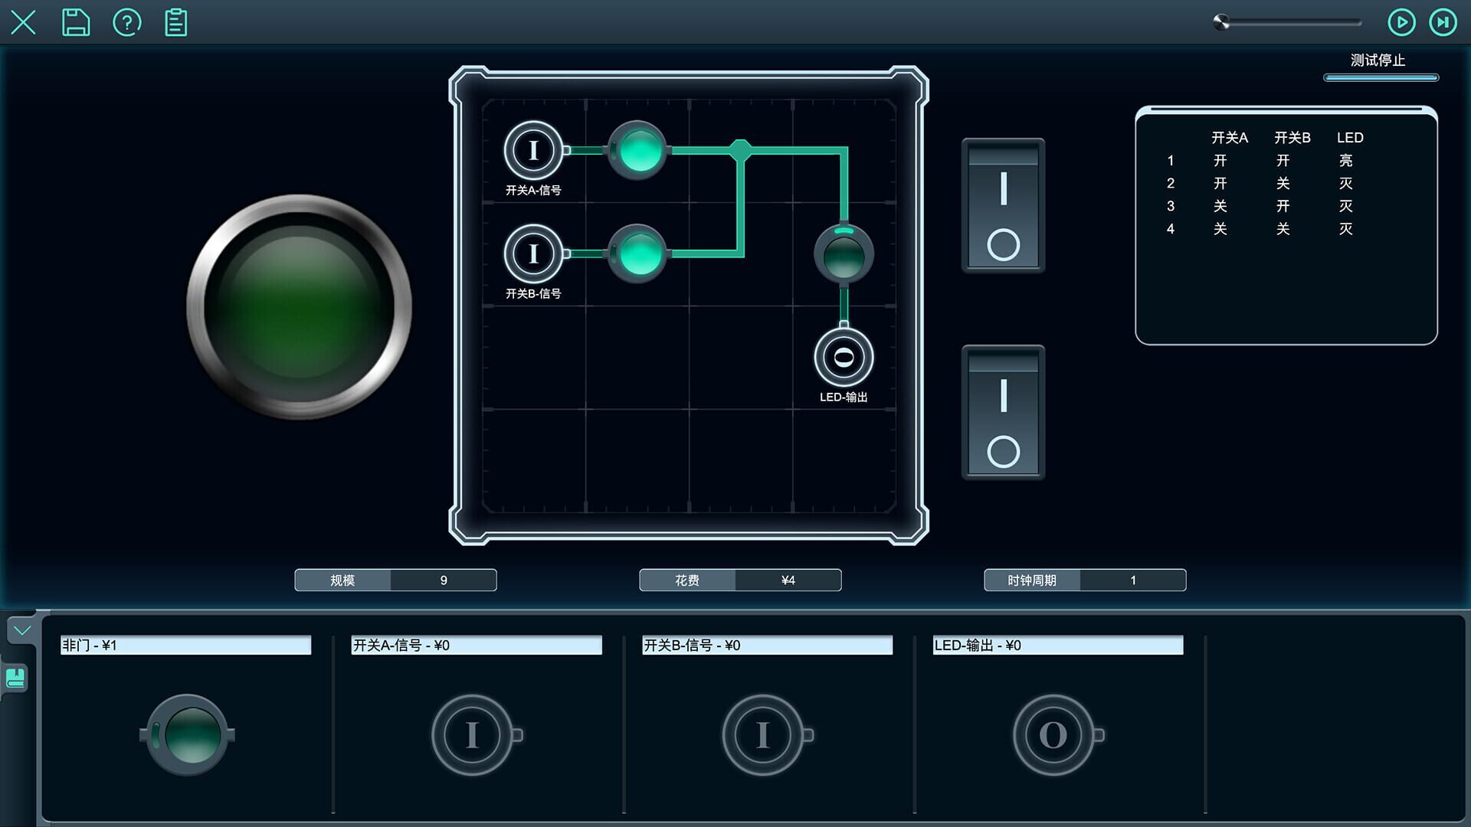Open the task description clipboard icon
The height and width of the screenshot is (827, 1471).
coord(175,22)
